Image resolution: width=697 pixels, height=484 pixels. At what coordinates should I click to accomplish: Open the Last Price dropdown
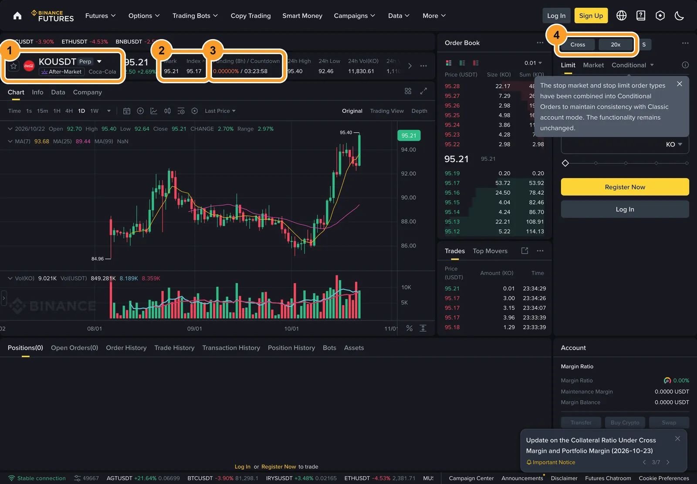point(220,111)
